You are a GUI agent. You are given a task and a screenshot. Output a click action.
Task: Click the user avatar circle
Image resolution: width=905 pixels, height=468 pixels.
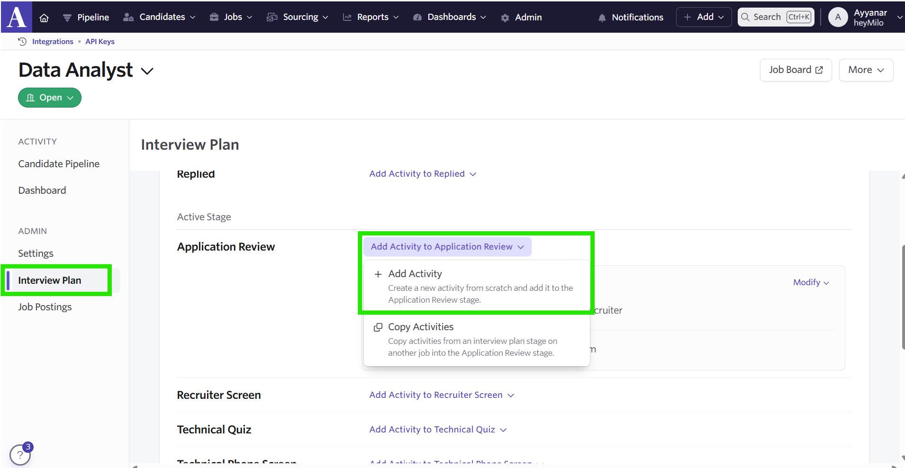[838, 17]
